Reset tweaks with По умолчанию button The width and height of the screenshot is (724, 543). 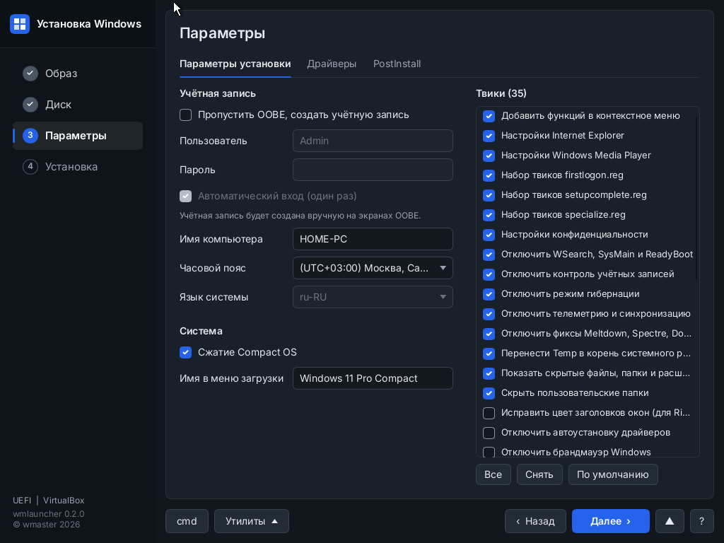coord(613,474)
